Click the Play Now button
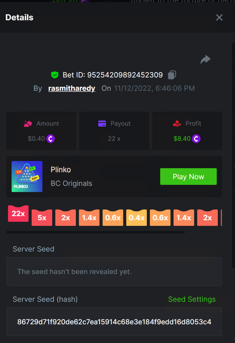Screen dimensions: 235x343 pyautogui.click(x=188, y=177)
